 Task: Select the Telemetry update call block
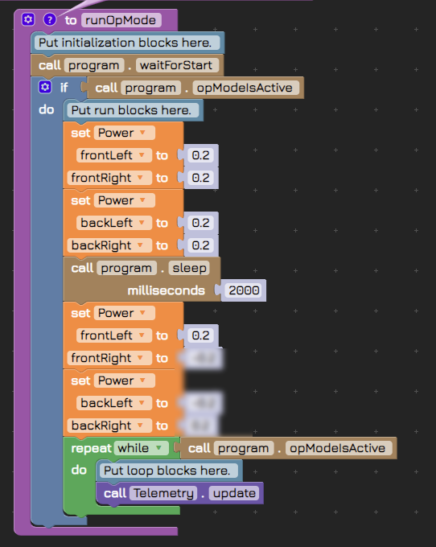coord(179,493)
